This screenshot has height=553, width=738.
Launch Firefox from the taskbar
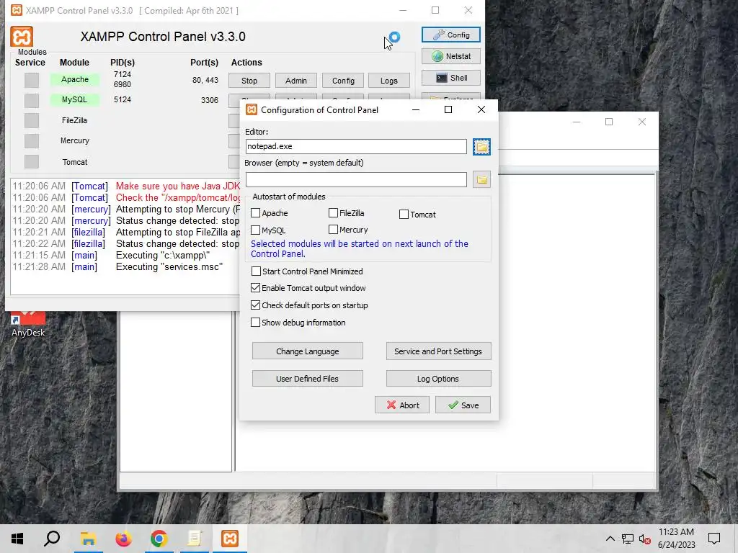coord(124,539)
